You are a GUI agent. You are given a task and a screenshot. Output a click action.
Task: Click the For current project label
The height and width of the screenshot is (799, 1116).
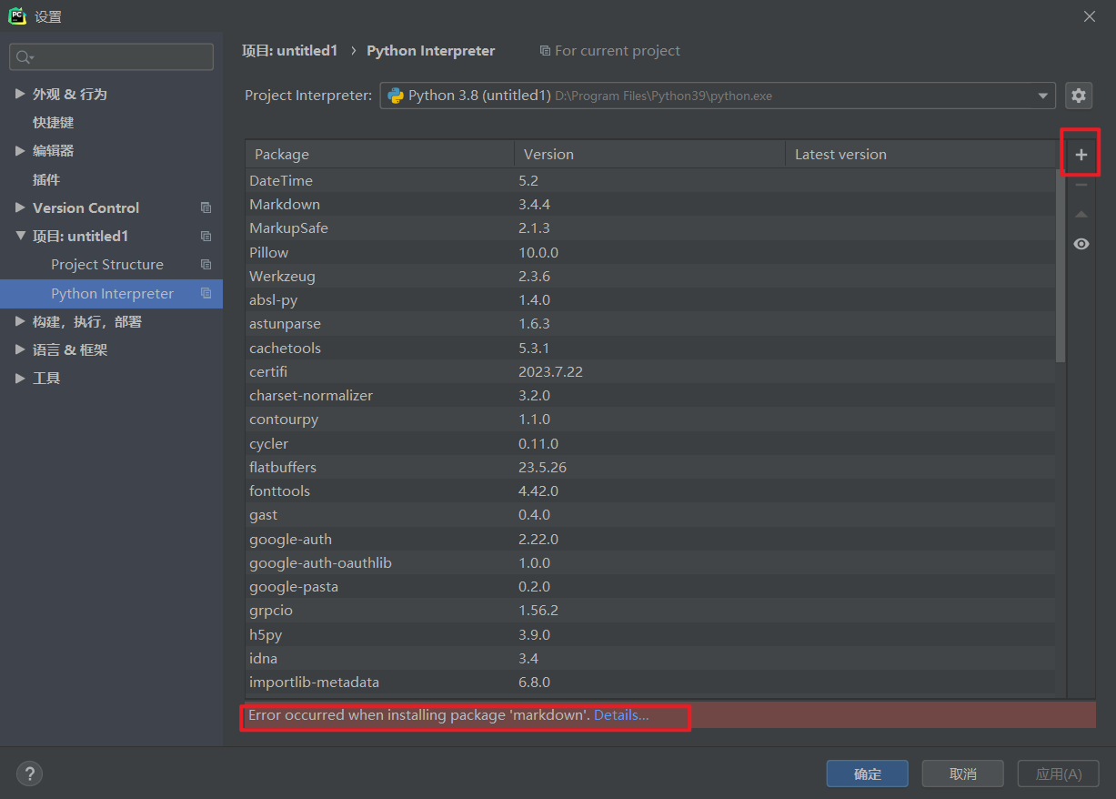pyautogui.click(x=618, y=51)
